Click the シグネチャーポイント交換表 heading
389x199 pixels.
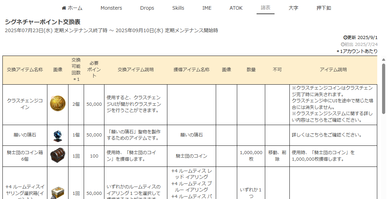pyautogui.click(x=43, y=22)
